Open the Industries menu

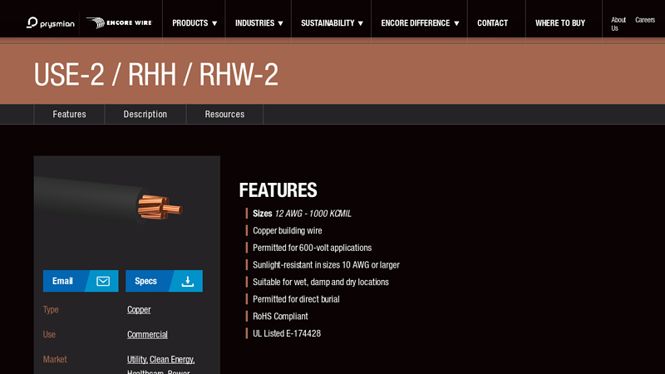[254, 23]
